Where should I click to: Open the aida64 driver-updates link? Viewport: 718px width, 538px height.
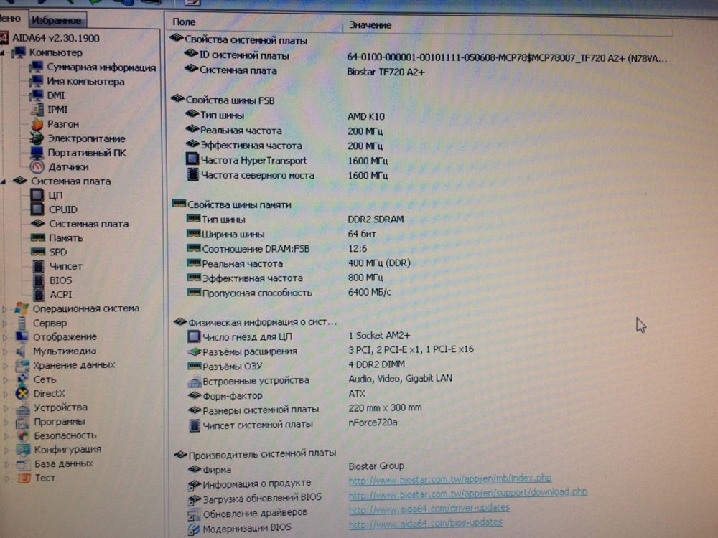(429, 508)
